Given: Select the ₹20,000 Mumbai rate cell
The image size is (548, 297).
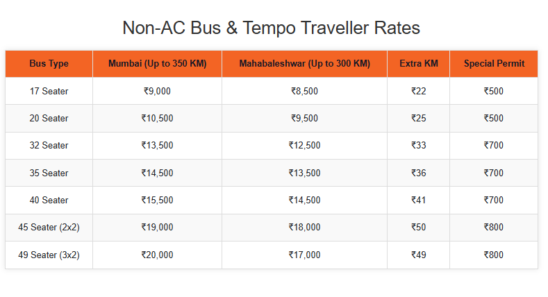Looking at the screenshot, I should click(x=157, y=255).
